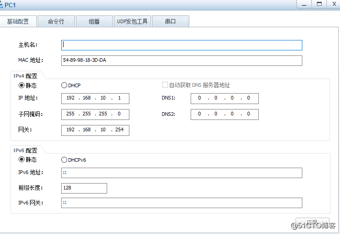Viewport: 340px width, 234px height.
Task: Click the 主机名 input field
Action: coord(182,45)
